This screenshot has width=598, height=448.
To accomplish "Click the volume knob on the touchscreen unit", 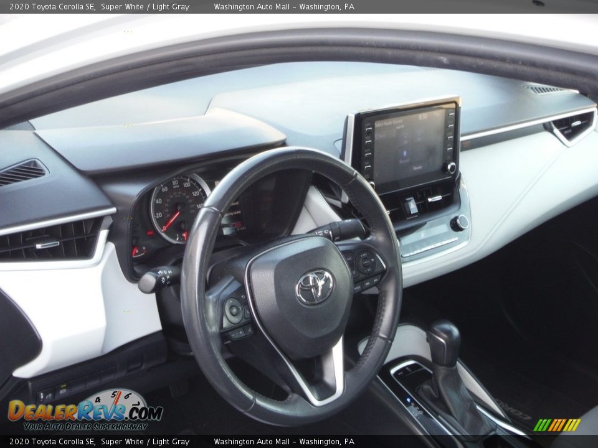I will tap(451, 167).
